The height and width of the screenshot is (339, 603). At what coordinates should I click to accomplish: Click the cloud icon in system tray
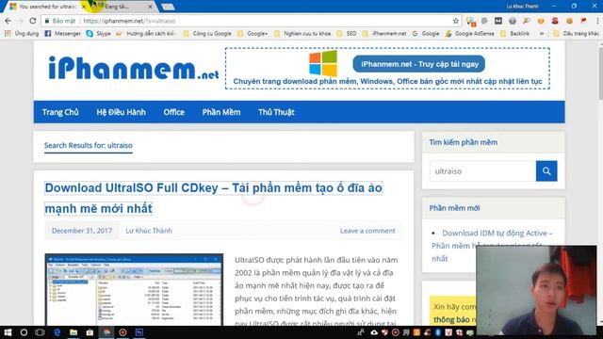tap(374, 332)
